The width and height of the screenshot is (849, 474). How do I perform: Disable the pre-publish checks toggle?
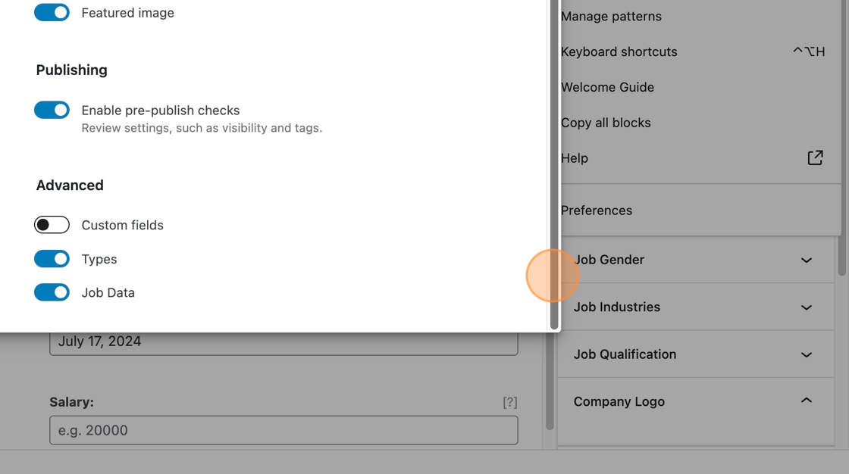[x=52, y=110]
